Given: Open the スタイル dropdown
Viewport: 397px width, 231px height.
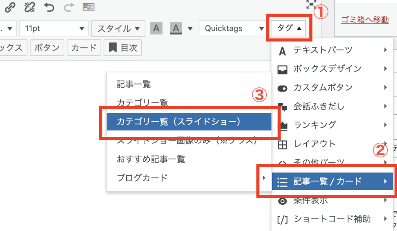Looking at the screenshot, I should pos(118,29).
